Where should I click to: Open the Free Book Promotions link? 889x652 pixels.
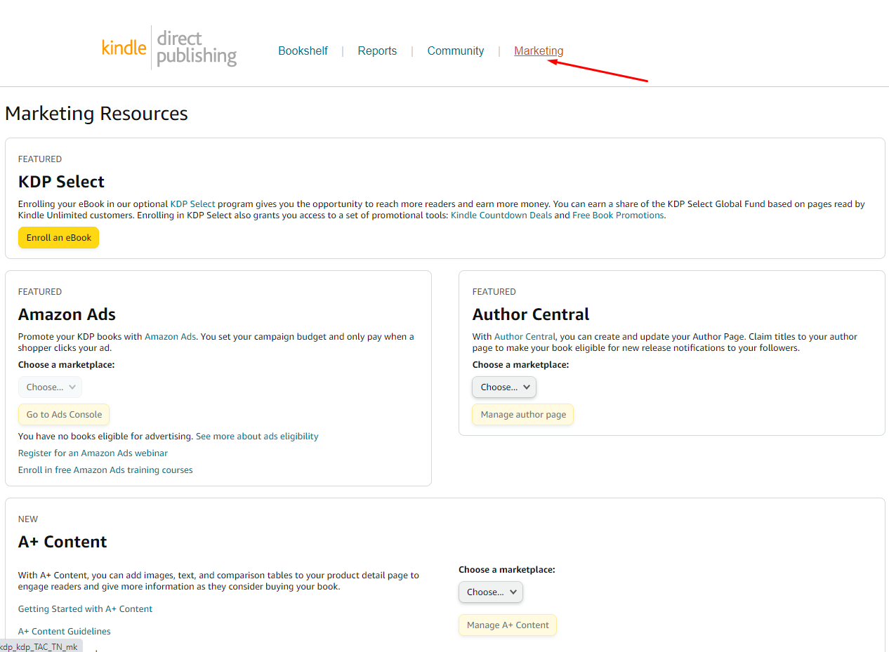pyautogui.click(x=618, y=215)
